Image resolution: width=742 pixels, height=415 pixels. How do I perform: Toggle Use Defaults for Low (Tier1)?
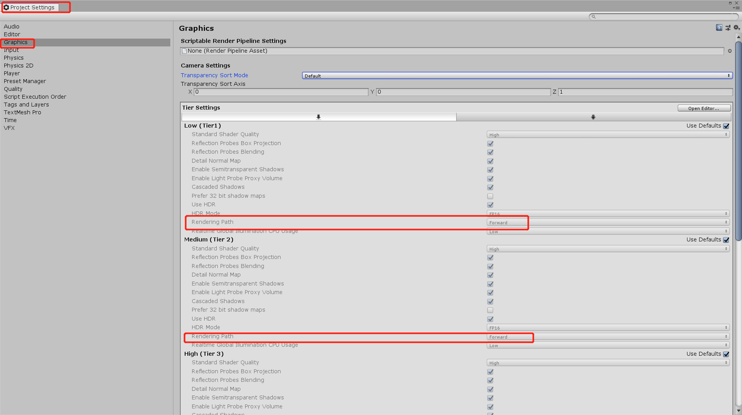[x=726, y=126]
